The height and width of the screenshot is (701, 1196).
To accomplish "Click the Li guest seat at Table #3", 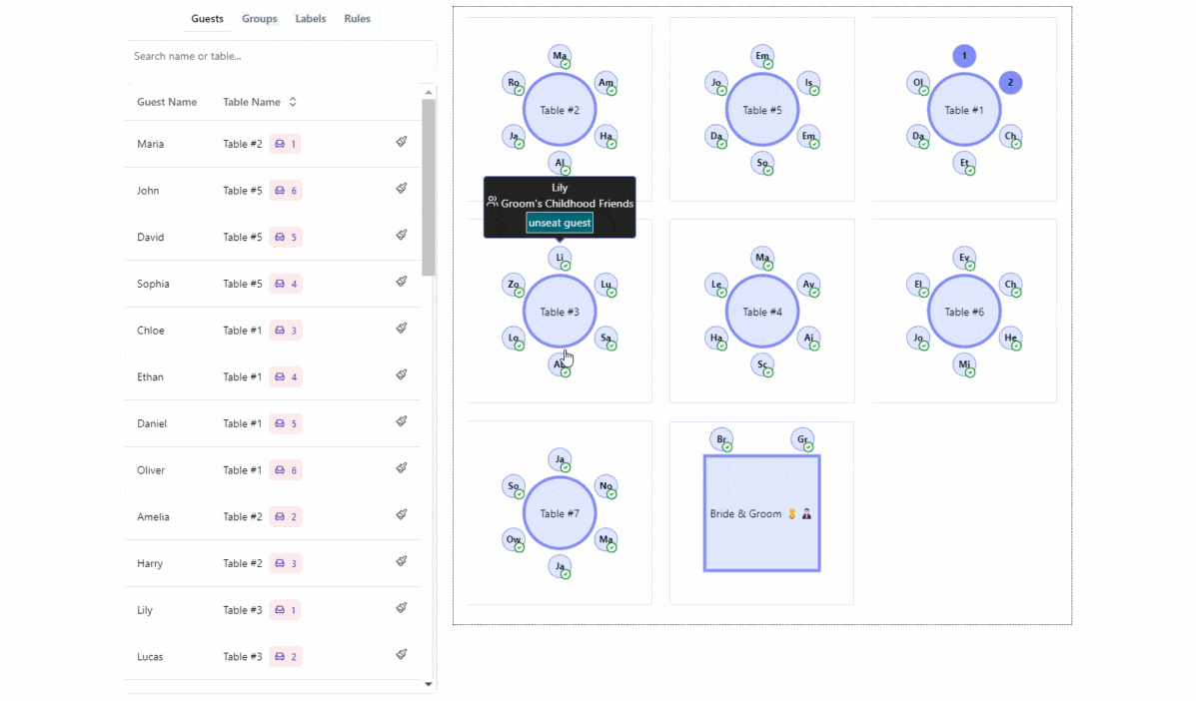I will pyautogui.click(x=560, y=258).
